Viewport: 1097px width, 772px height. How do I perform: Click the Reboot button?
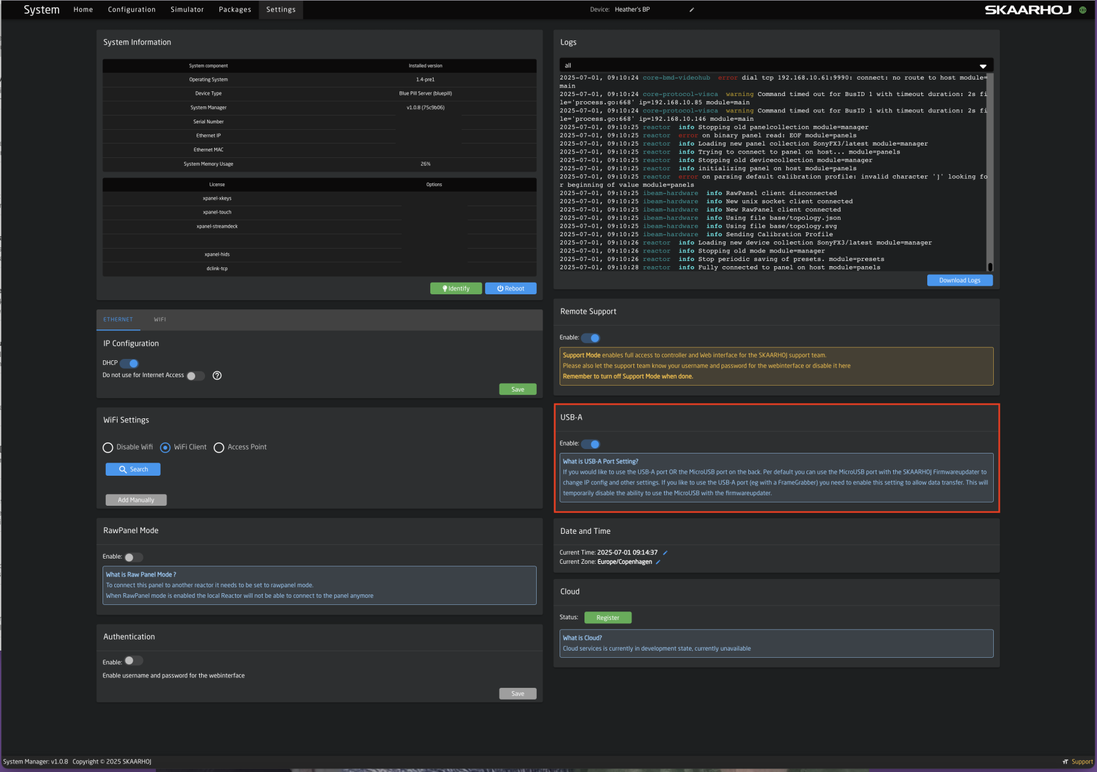[511, 288]
